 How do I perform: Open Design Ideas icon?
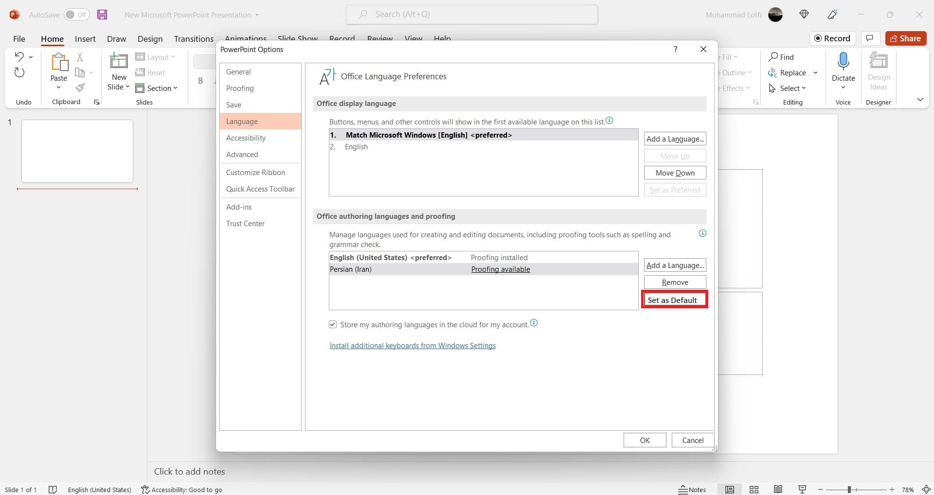[879, 61]
